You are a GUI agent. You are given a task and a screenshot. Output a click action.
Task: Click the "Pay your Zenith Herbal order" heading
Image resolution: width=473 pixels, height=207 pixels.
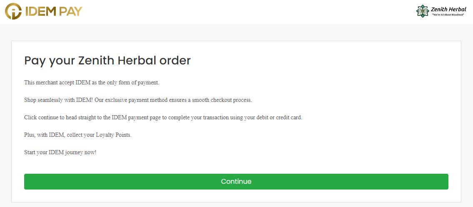pyautogui.click(x=107, y=61)
